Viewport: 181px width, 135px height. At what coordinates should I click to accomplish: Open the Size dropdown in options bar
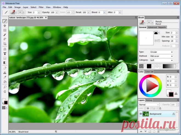39,12
